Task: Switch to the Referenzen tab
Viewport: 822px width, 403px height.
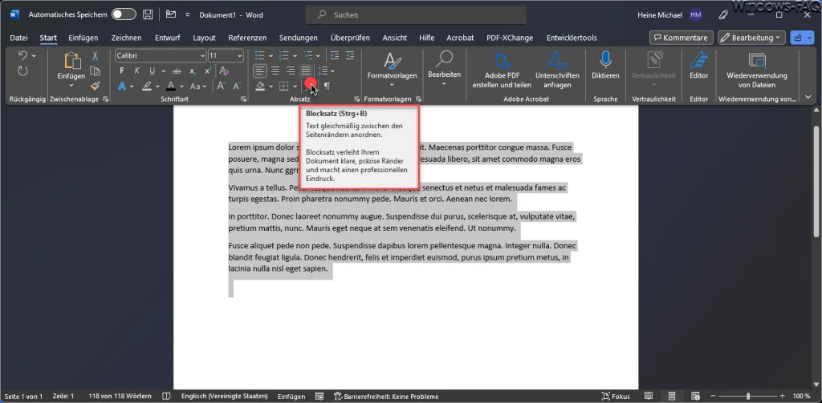Action: click(x=247, y=38)
